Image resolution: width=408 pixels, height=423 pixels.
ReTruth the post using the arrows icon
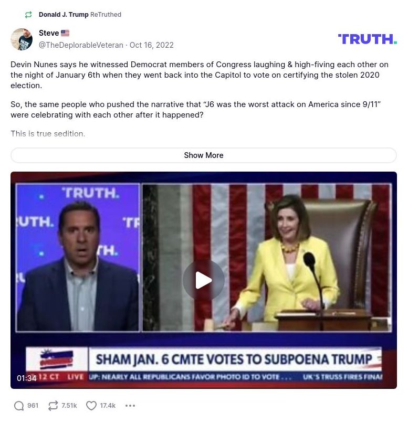pyautogui.click(x=53, y=406)
